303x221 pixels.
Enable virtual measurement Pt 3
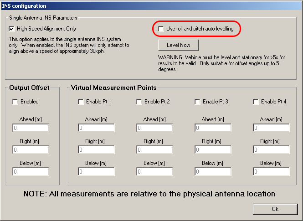198,102
